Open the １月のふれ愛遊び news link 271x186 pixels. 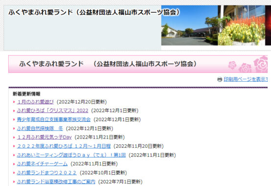[x=35, y=102]
